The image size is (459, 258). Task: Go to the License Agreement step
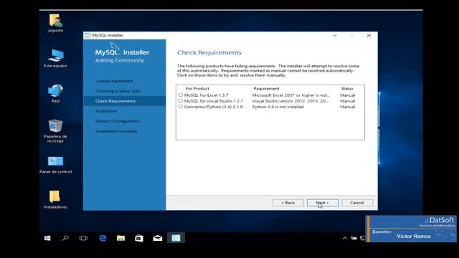coord(114,81)
